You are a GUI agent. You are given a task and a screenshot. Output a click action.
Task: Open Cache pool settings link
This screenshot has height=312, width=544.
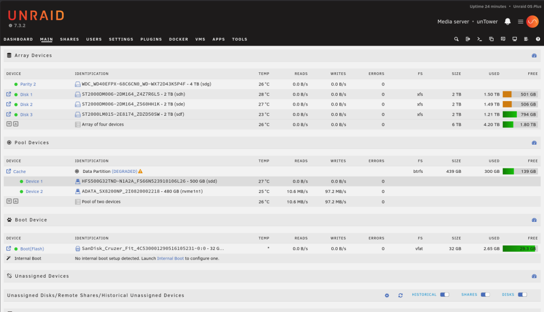pos(20,171)
